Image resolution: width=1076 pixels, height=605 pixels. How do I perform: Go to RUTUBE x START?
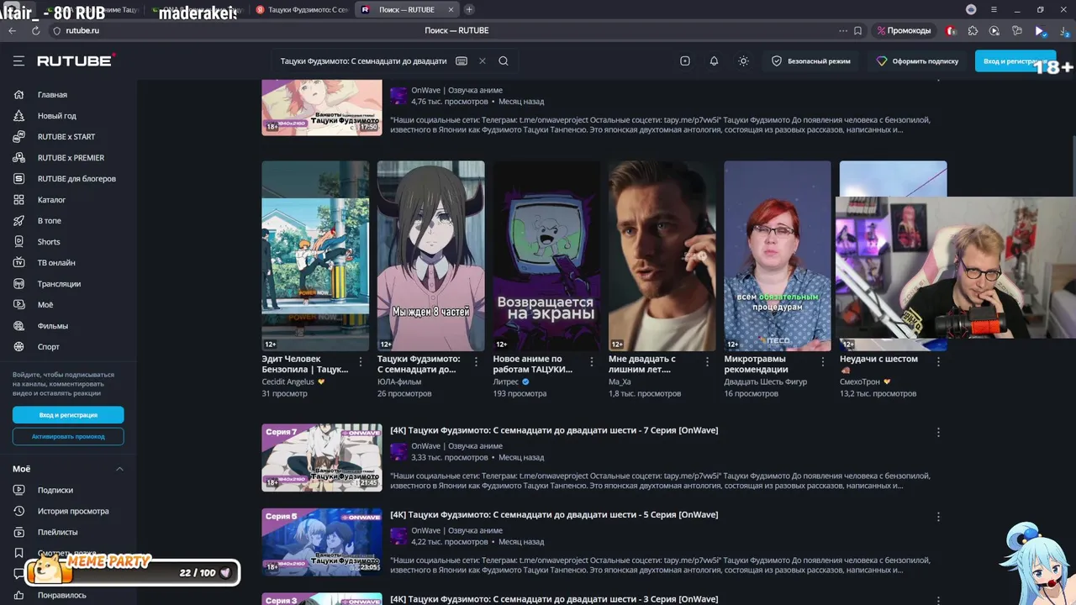point(68,137)
